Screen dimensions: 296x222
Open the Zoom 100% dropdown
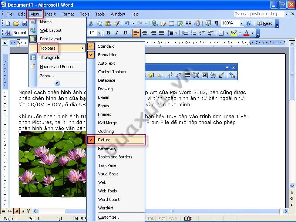242,23
